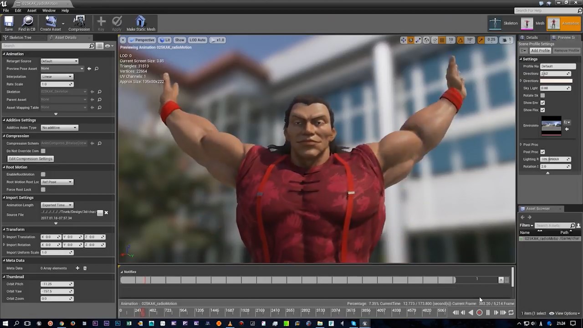The height and width of the screenshot is (328, 583).
Task: Clear the Source File path X icon
Action: pyautogui.click(x=106, y=213)
